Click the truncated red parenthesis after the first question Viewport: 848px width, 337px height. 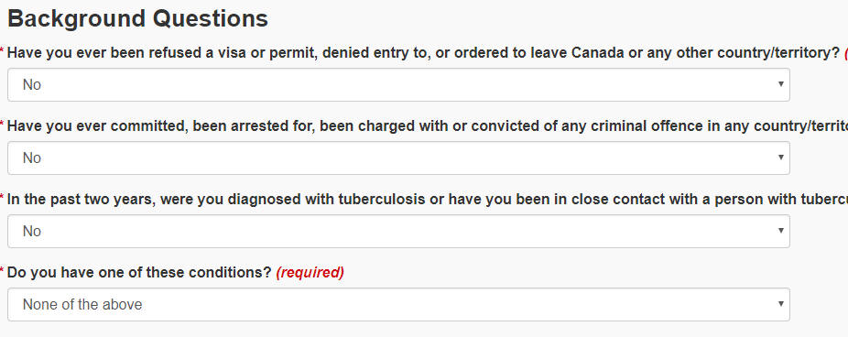[845, 53]
